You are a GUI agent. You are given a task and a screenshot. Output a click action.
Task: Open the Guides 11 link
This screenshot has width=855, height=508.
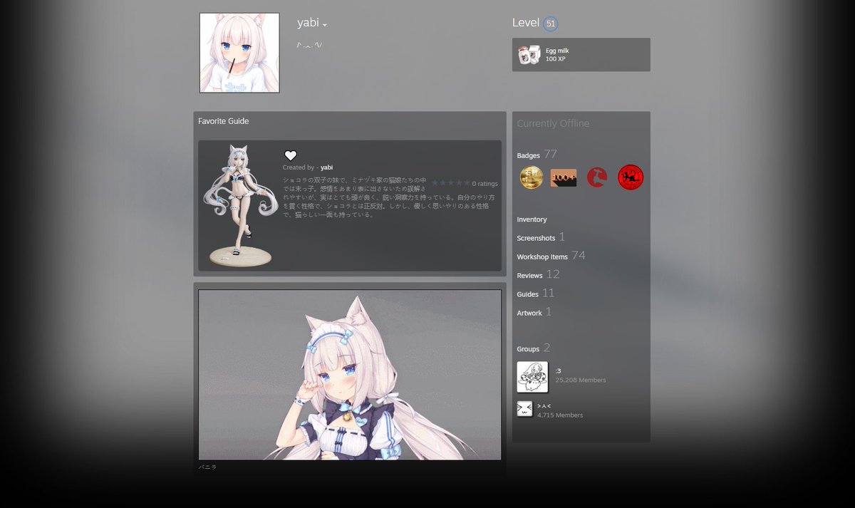click(x=535, y=294)
